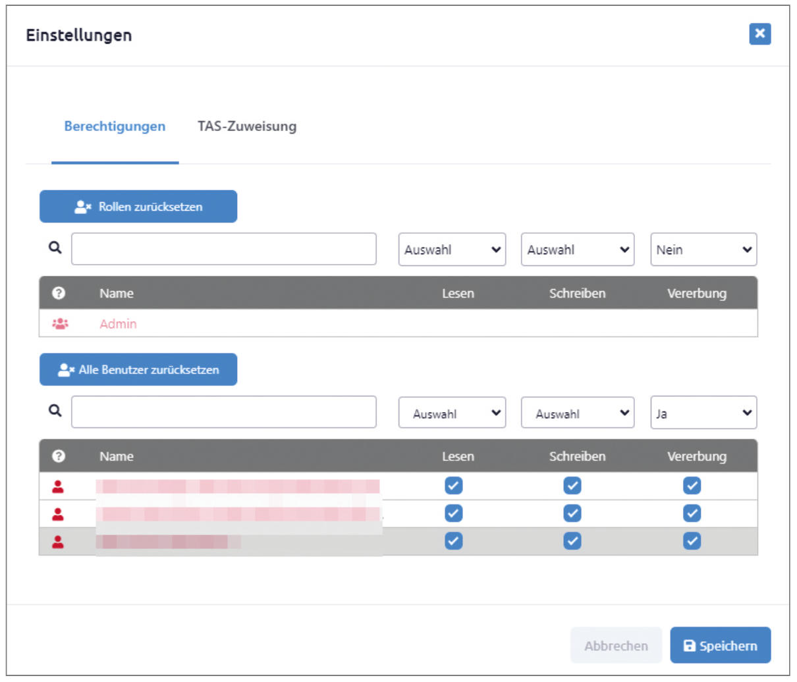Click the search icon above the roles table
This screenshot has width=797, height=682.
pyautogui.click(x=55, y=248)
